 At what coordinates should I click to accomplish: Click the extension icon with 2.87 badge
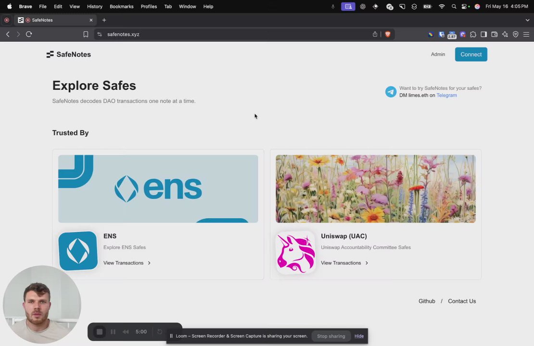click(452, 35)
